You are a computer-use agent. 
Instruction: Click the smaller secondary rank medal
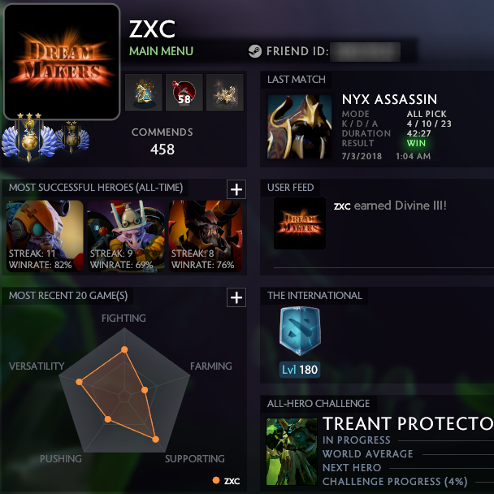point(72,136)
